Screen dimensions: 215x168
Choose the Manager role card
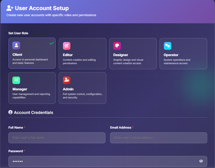click(x=32, y=88)
